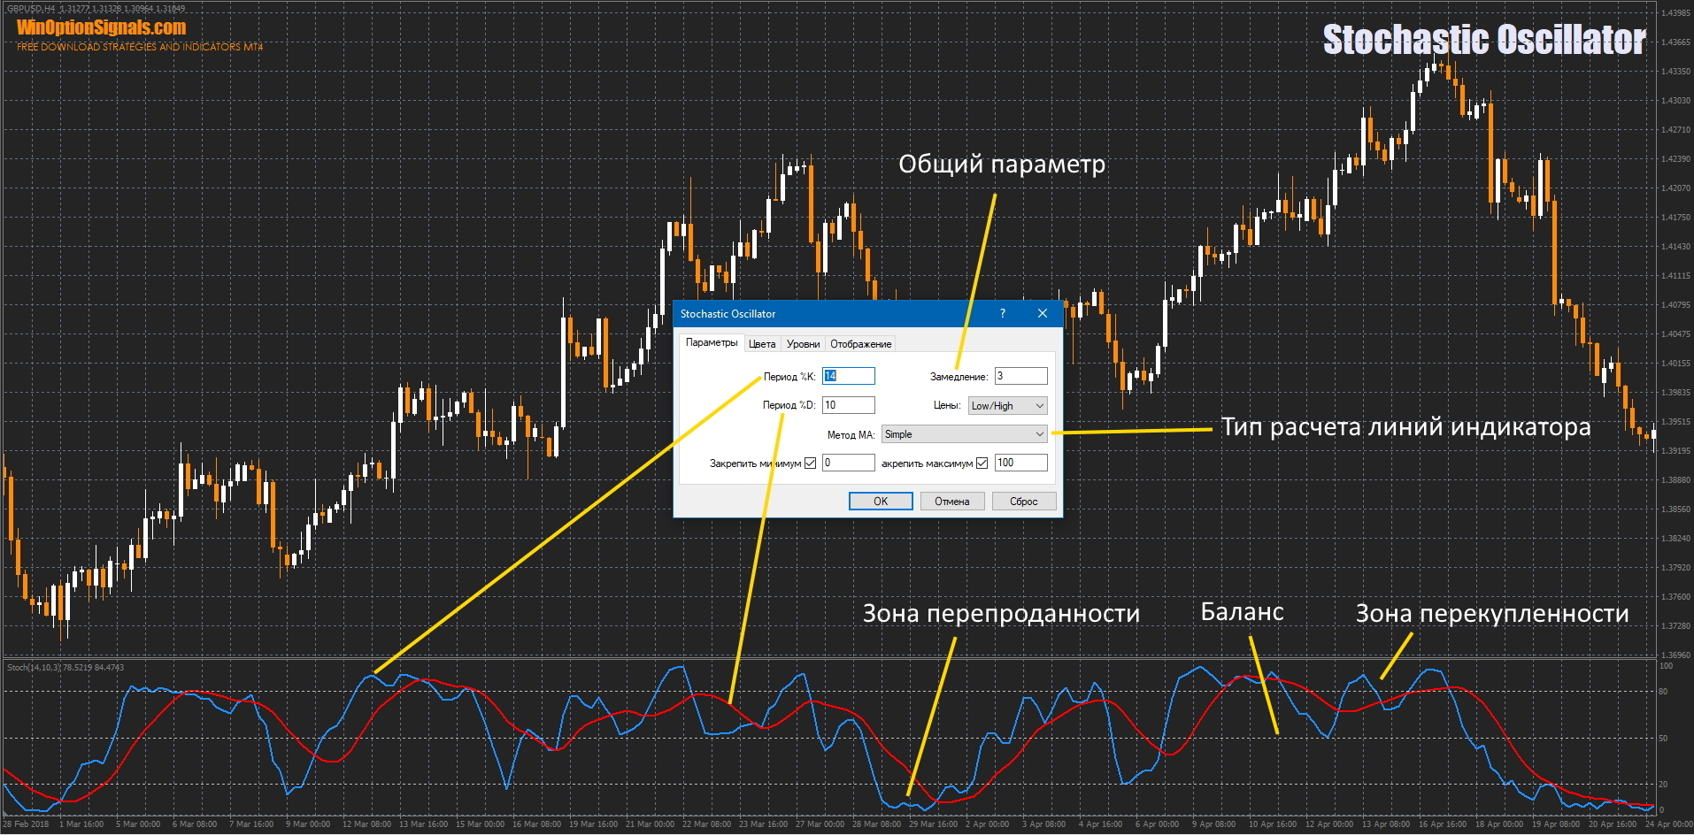
Task: Click the fixed minimum value field showing 0
Action: pos(848,463)
